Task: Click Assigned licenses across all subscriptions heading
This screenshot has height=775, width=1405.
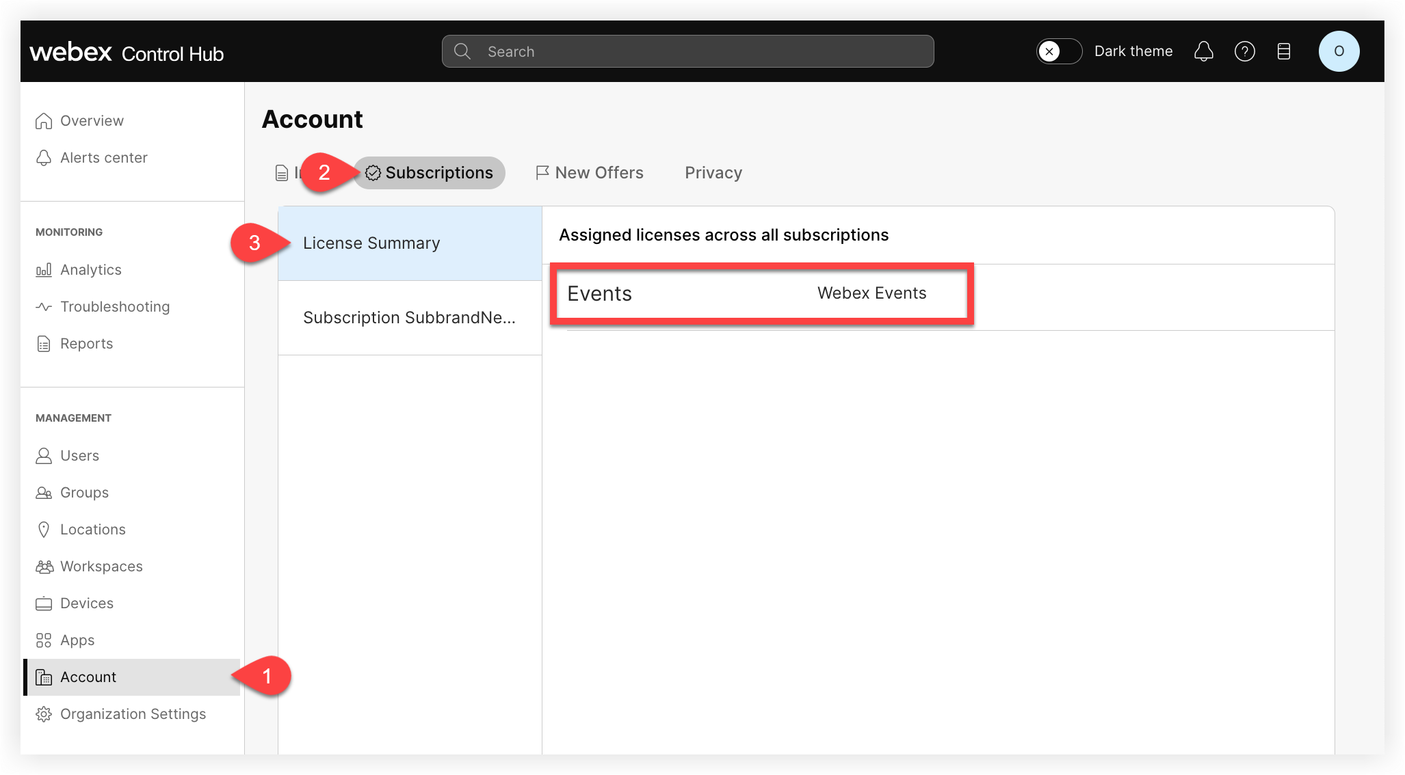Action: pyautogui.click(x=724, y=235)
